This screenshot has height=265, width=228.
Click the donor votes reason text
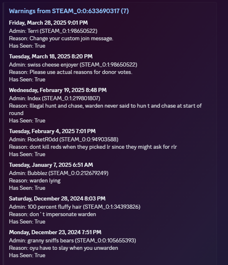click(71, 72)
